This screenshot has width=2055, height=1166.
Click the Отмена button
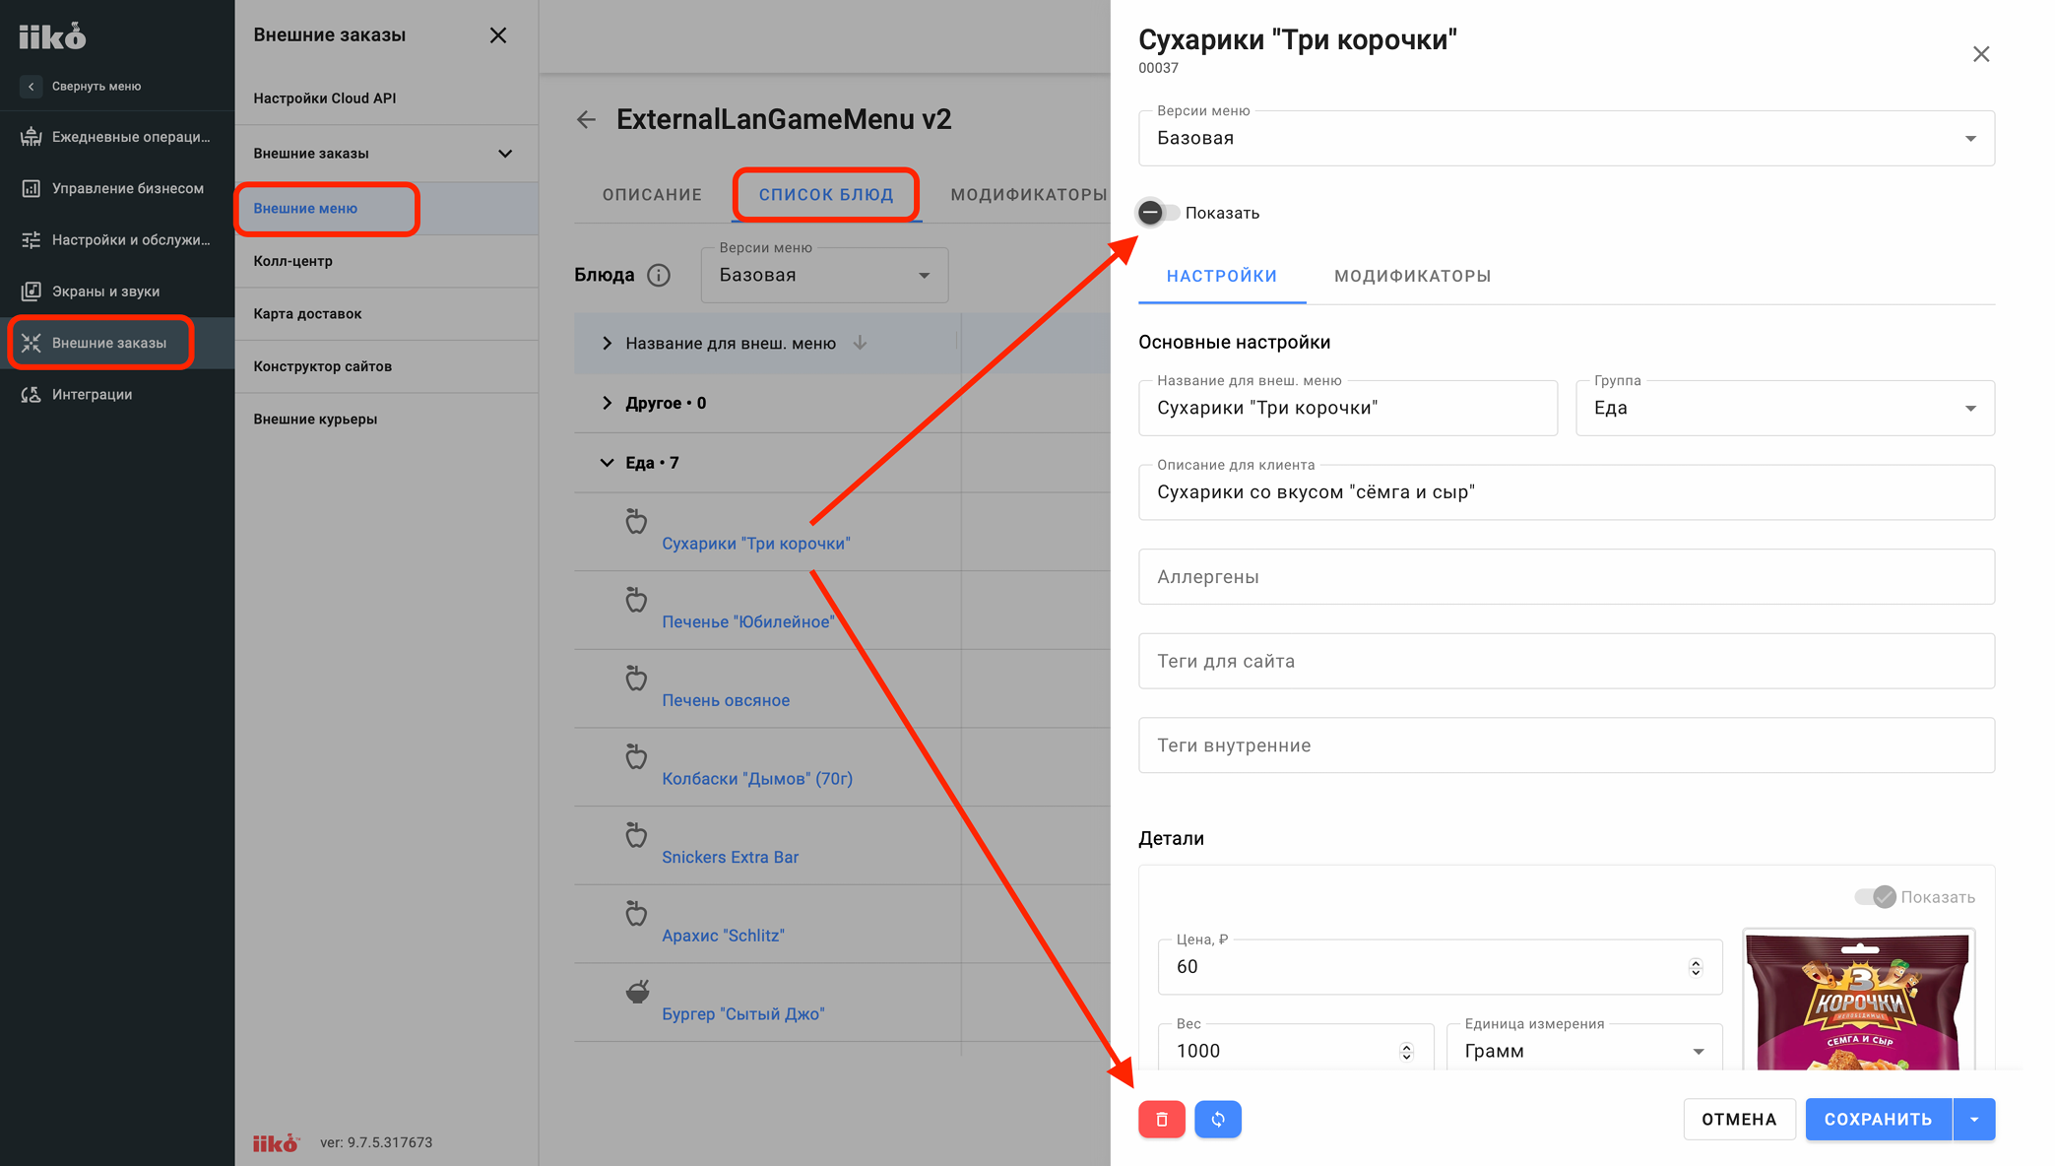pos(1739,1120)
